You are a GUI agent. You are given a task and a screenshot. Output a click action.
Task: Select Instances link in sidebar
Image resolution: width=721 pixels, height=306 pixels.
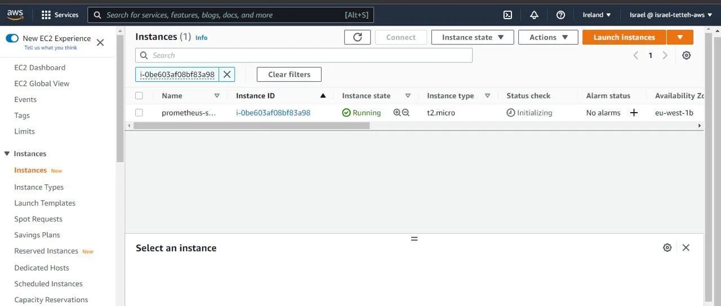[x=30, y=170]
